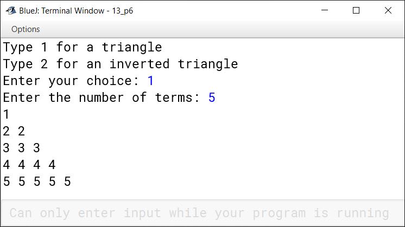Click the output row '3 3 3'
Image resolution: width=405 pixels, height=227 pixels.
click(x=21, y=148)
